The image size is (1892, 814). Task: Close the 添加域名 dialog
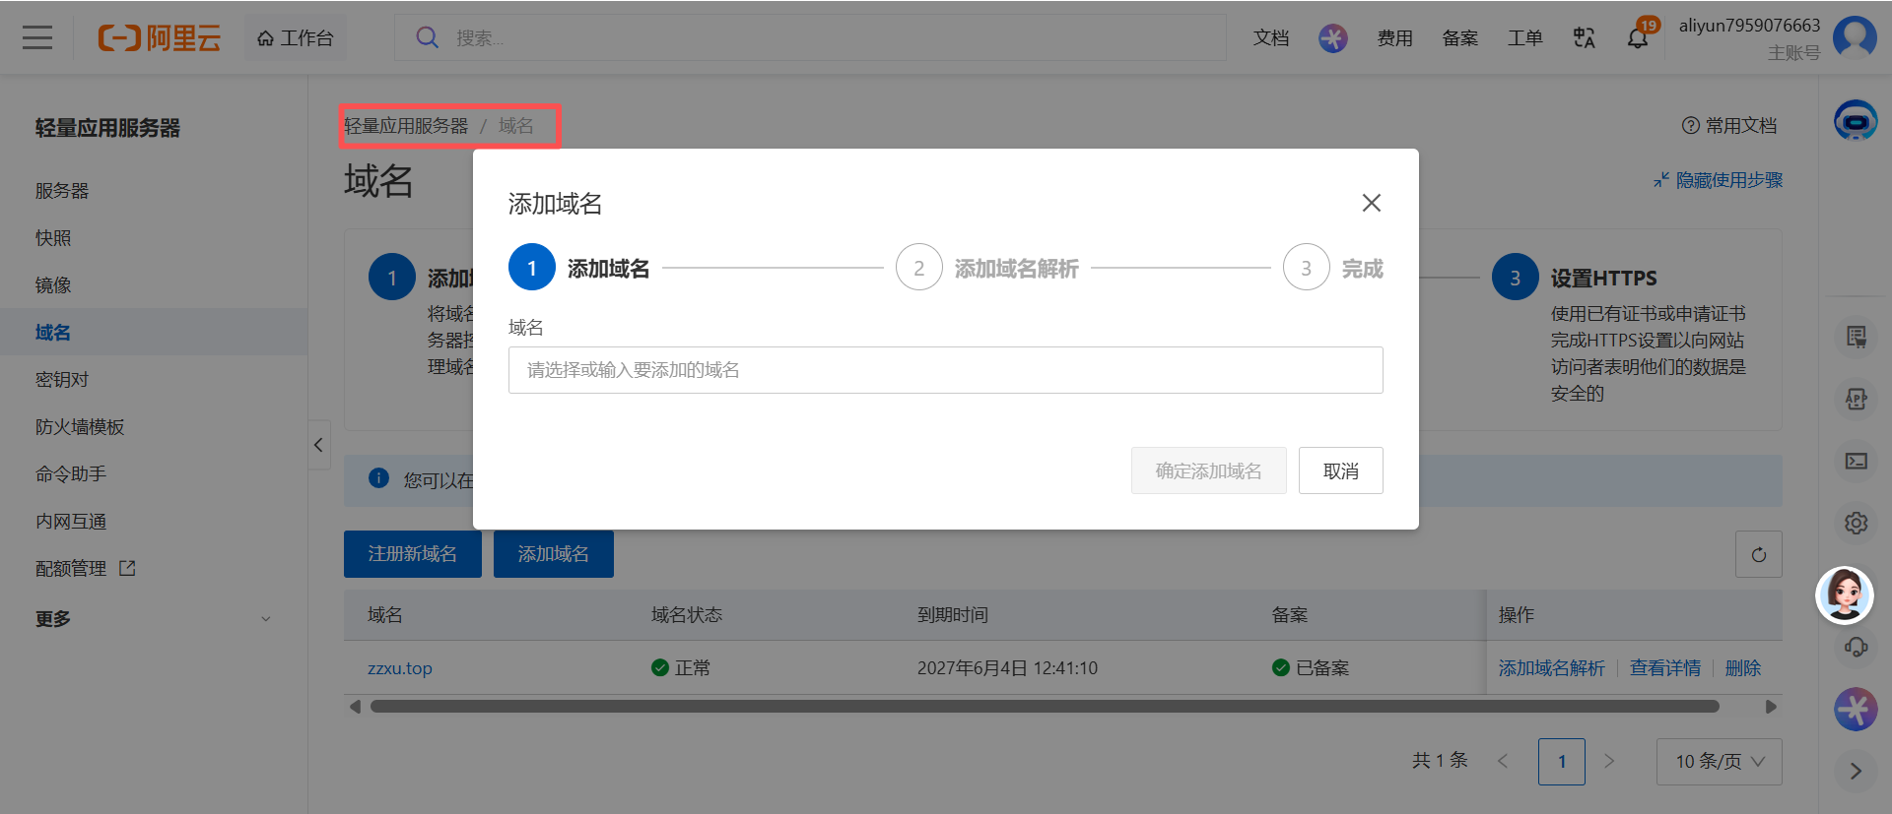click(x=1371, y=203)
